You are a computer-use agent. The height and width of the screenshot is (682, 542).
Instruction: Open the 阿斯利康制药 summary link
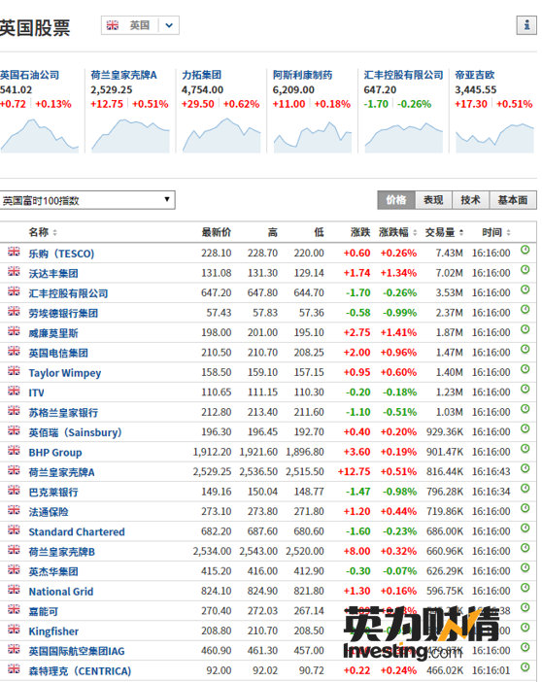[302, 75]
